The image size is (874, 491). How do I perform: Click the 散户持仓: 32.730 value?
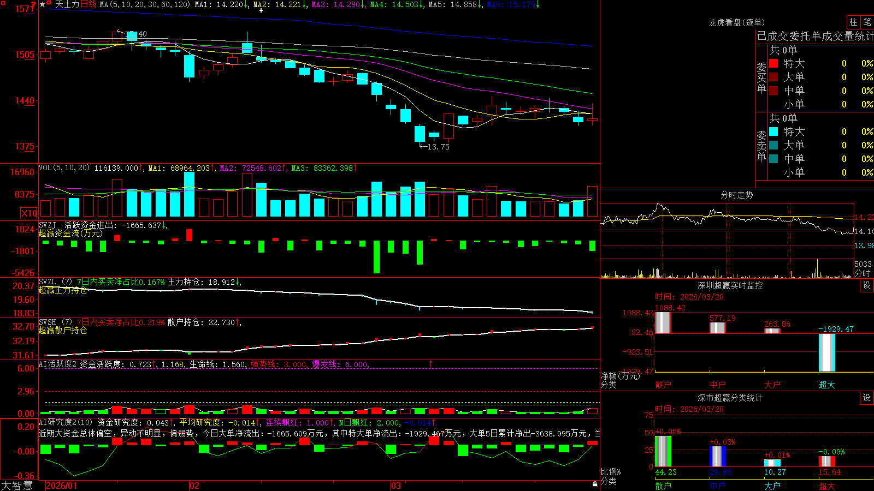[202, 322]
